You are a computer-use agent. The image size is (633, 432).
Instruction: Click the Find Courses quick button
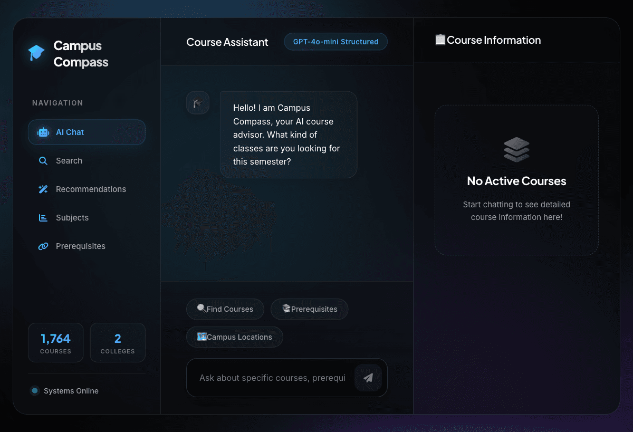(x=225, y=309)
